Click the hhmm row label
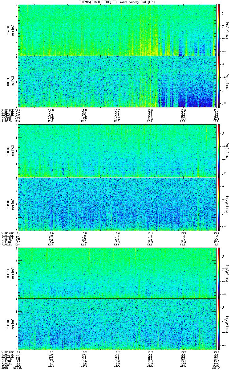The width and height of the screenshot is (231, 370). tap(5, 365)
